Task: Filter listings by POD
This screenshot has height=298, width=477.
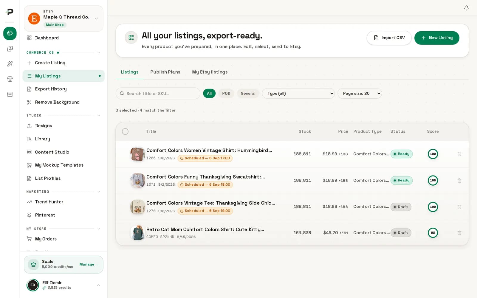Action: [226, 93]
